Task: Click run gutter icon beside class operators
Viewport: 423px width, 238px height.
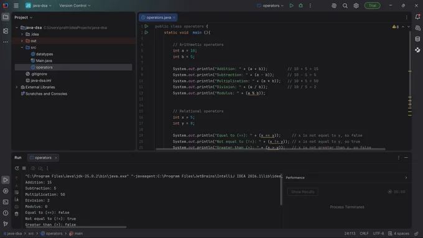Action: (146, 26)
